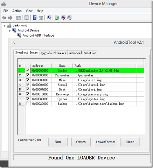Click the 'Loader Ver:2.09' label
This screenshot has width=153, height=168.
point(29,140)
